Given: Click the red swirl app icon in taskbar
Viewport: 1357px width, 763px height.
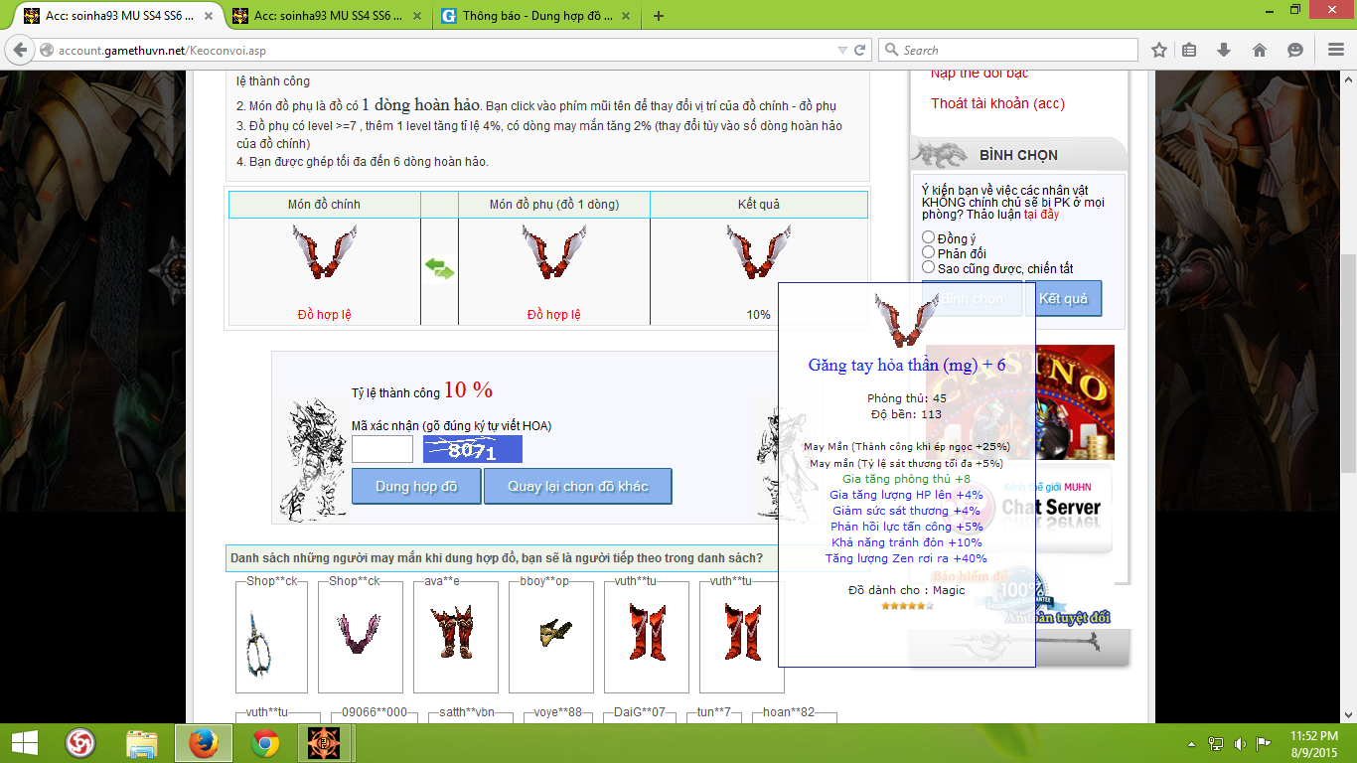Looking at the screenshot, I should click(80, 743).
